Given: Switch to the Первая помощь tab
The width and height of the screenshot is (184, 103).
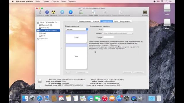Looking at the screenshot, I should click(85, 21).
